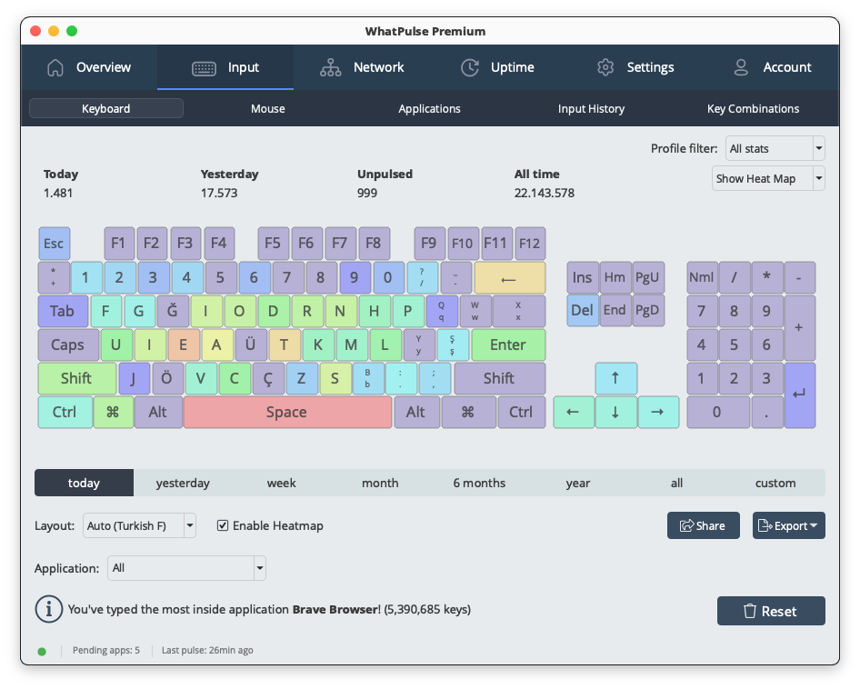860x689 pixels.
Task: Open Settings via the gear icon
Action: tap(606, 67)
